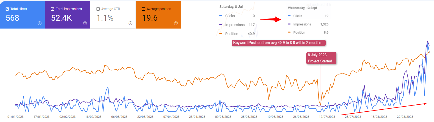Select the 01/01/2023 date on the axis
Screen dimensions: 434x122
point(16,116)
